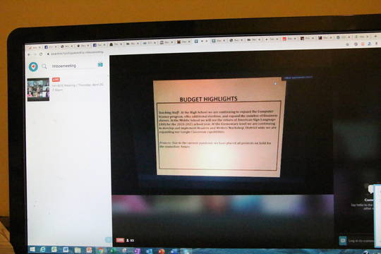Screen dimensions: 381x254
Task: Open the live broadcast thumbnail in sidebar
Action: pos(38,90)
